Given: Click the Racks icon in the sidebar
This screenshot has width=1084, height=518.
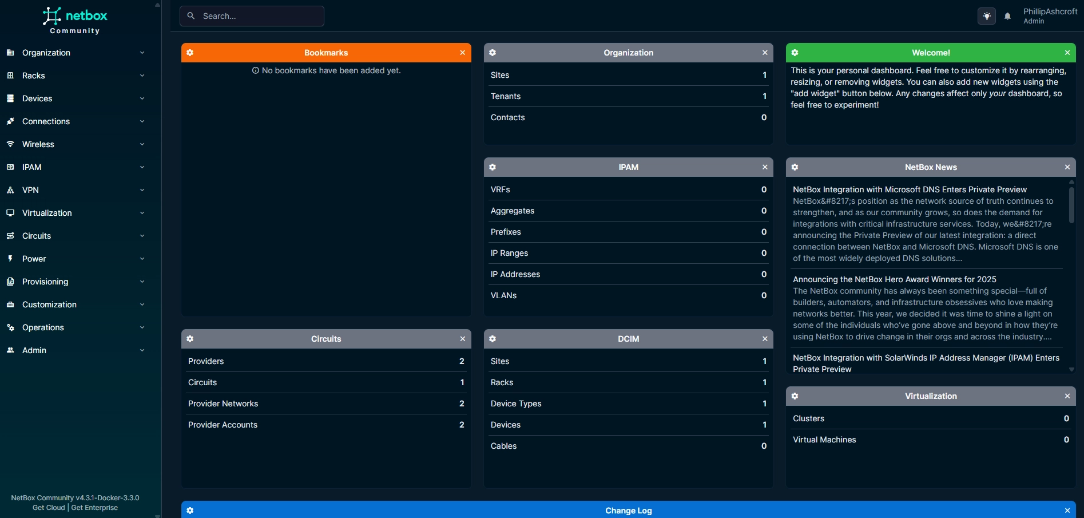Looking at the screenshot, I should point(10,76).
